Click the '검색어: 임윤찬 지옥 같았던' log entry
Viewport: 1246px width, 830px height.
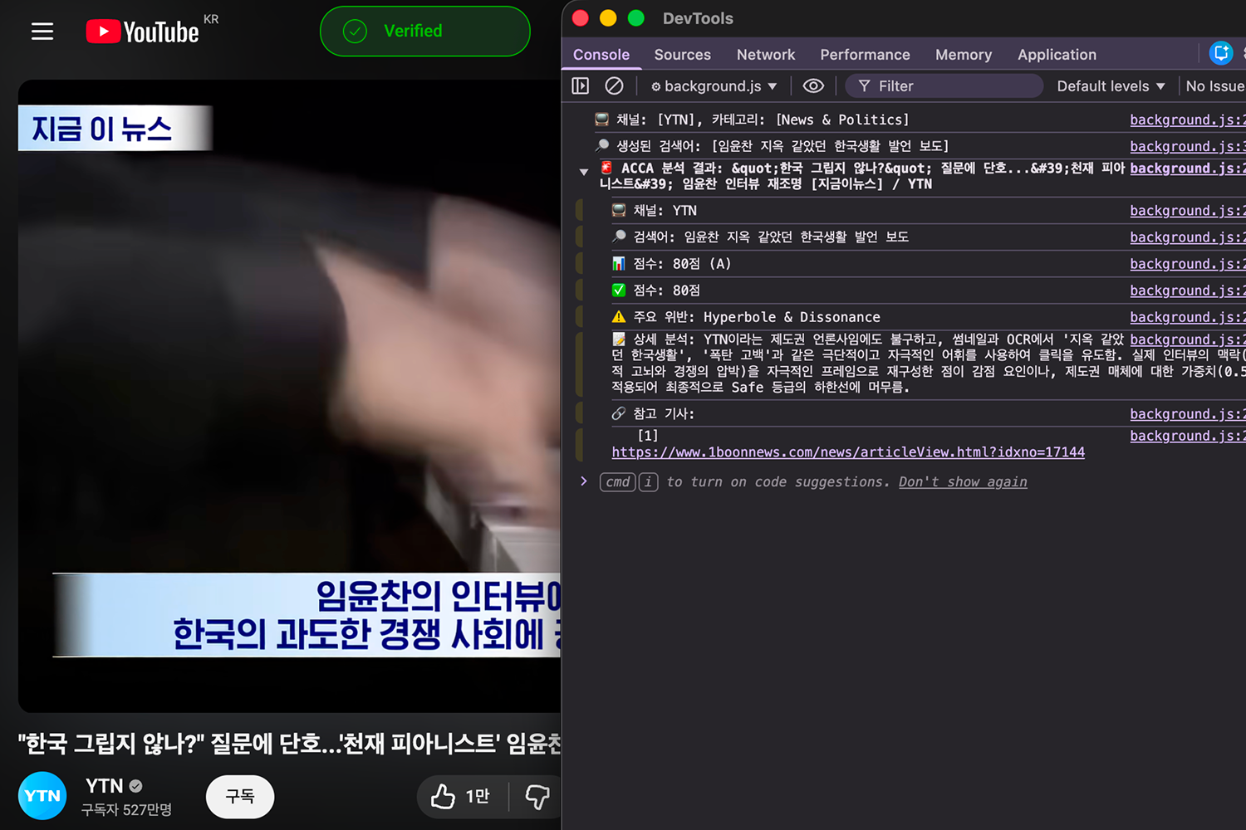[771, 237]
